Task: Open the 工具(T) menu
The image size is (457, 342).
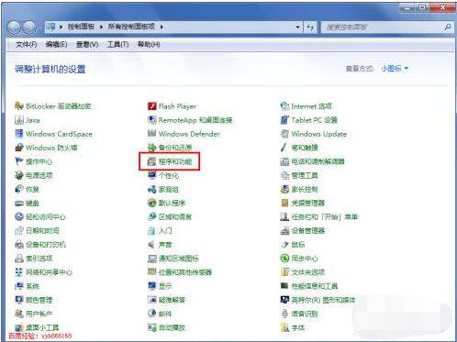Action: pyautogui.click(x=117, y=45)
